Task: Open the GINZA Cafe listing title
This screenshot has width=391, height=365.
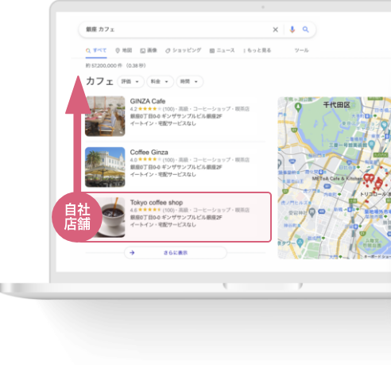Action: [148, 101]
